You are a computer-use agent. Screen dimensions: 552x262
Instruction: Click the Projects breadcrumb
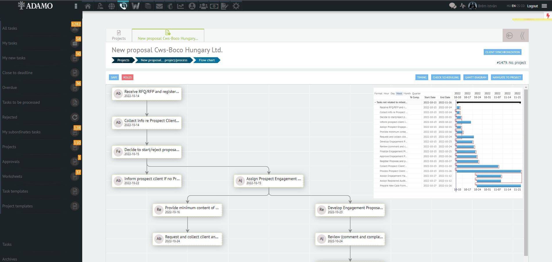point(123,60)
